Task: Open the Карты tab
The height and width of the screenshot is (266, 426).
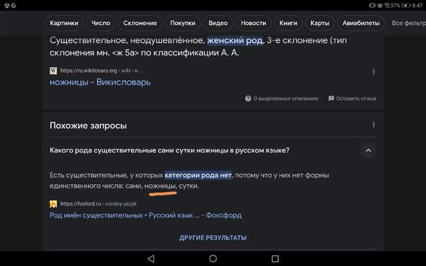Action: [x=320, y=23]
